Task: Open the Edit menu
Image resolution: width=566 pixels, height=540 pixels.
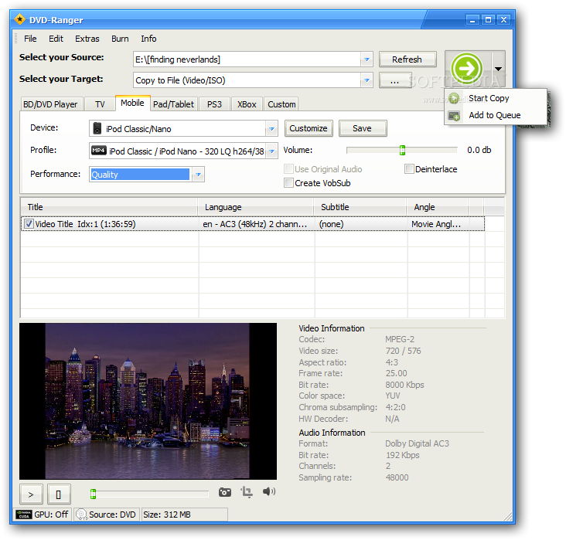Action: coord(56,39)
